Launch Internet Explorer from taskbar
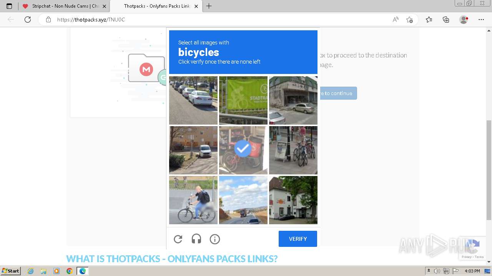The width and height of the screenshot is (492, 276). coord(31,271)
